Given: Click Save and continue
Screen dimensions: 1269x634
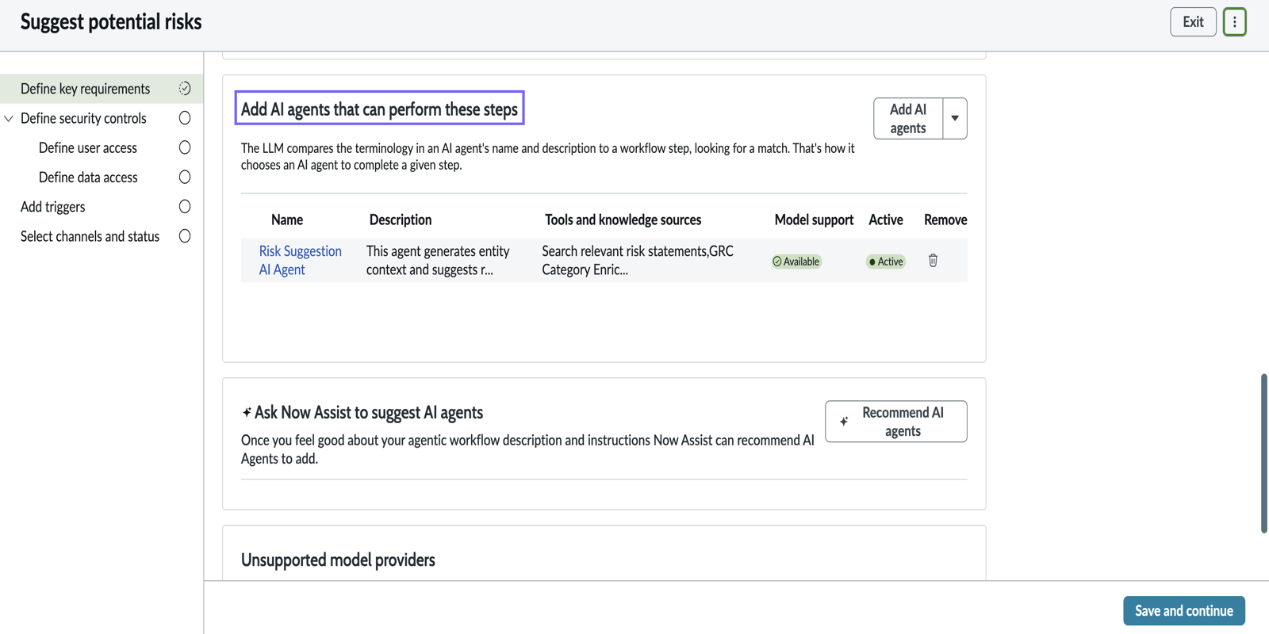Looking at the screenshot, I should (x=1184, y=611).
